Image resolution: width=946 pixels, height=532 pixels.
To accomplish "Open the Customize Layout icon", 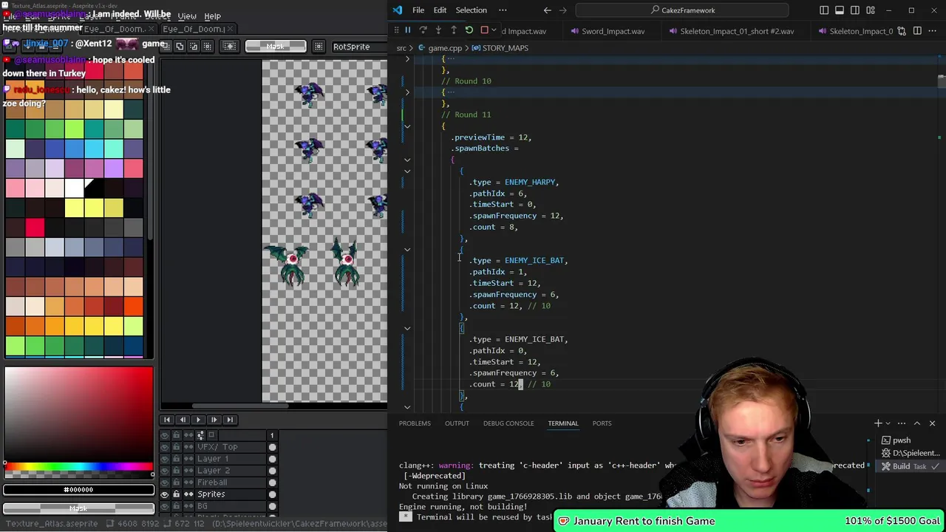I will (871, 10).
